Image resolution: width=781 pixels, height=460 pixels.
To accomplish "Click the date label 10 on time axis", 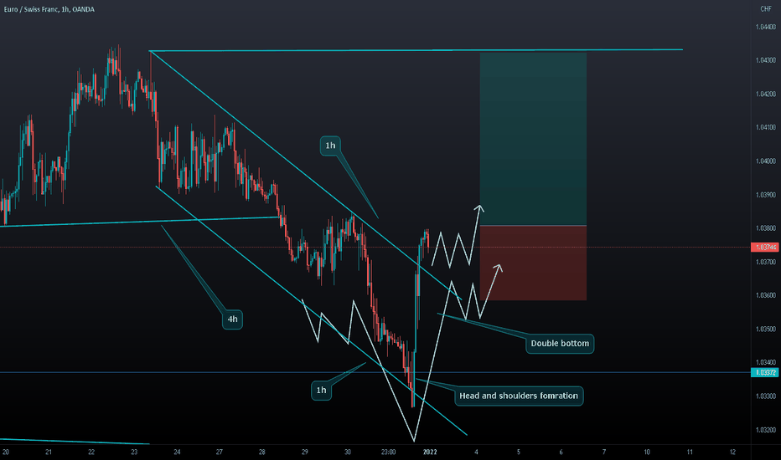I will coord(647,452).
